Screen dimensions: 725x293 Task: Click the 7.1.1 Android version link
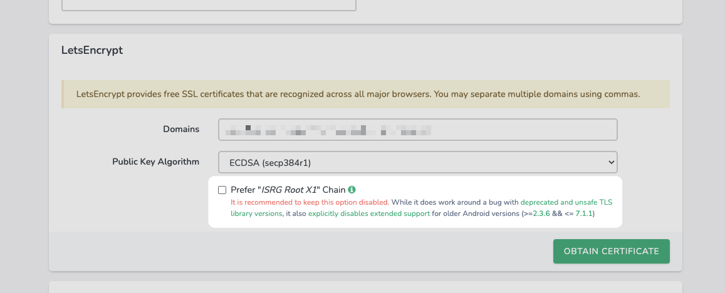(x=582, y=213)
